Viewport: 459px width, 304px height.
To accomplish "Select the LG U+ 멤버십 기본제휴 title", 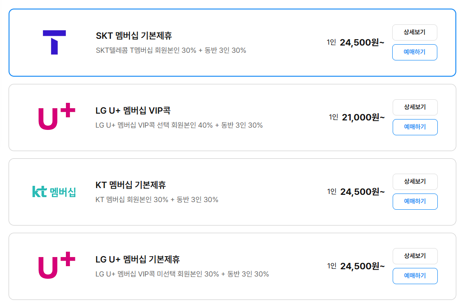I will (x=138, y=259).
